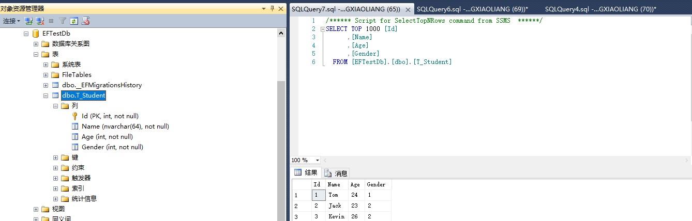Select the Jack cell in results

pos(337,206)
